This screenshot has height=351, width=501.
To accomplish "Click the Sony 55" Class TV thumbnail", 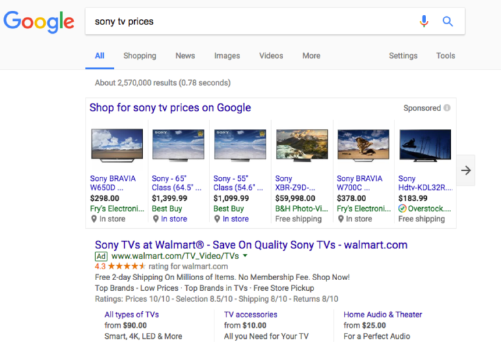I will pos(240,144).
